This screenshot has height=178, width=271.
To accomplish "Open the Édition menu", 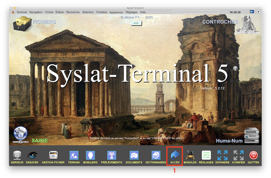I will 60,12.
